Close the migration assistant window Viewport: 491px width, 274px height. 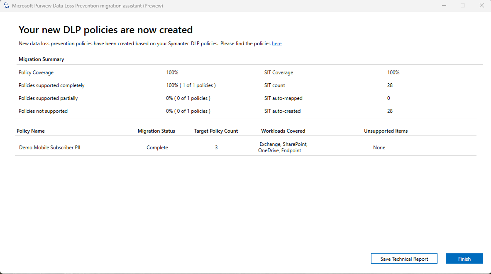click(482, 5)
